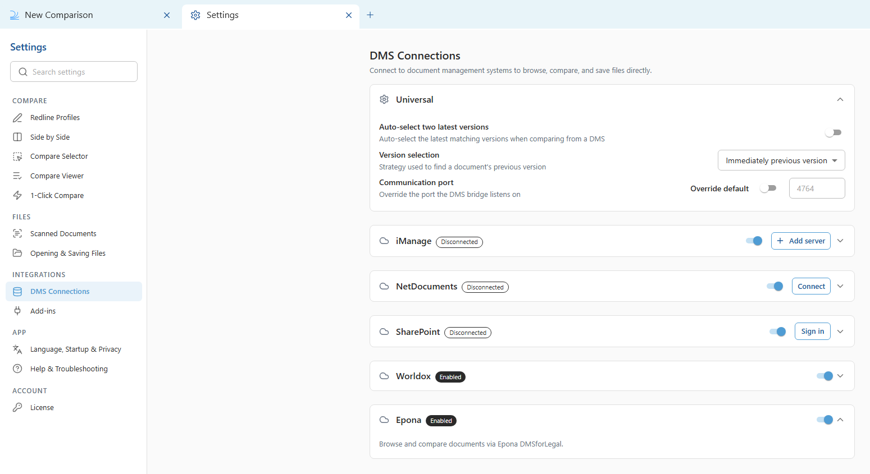Image resolution: width=870 pixels, height=474 pixels.
Task: Click the New Comparison tab logo icon
Action: coord(15,15)
